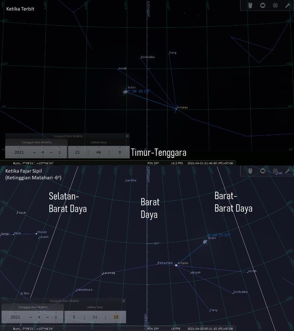This screenshot has width=294, height=331.
Task: Increase seconds using arrow above 0
Action: pyautogui.click(x=120, y=147)
